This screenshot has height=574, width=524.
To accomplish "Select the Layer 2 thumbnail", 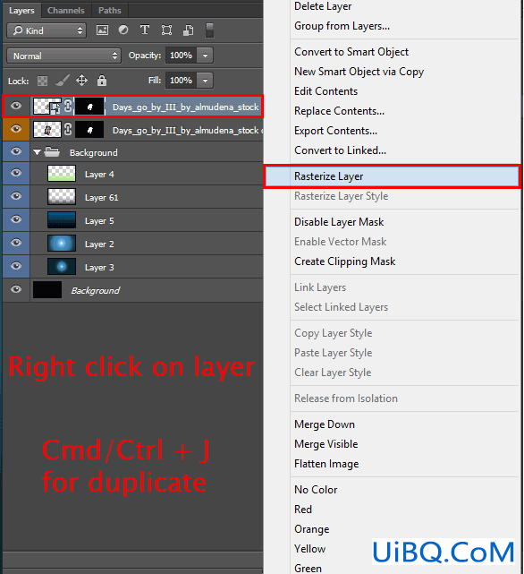I will point(62,244).
